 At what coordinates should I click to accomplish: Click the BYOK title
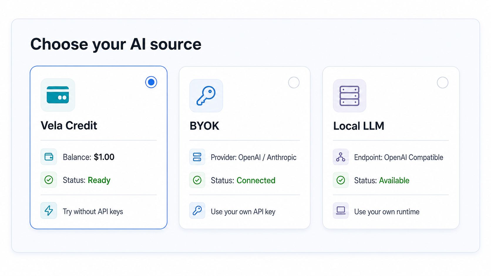point(204,126)
